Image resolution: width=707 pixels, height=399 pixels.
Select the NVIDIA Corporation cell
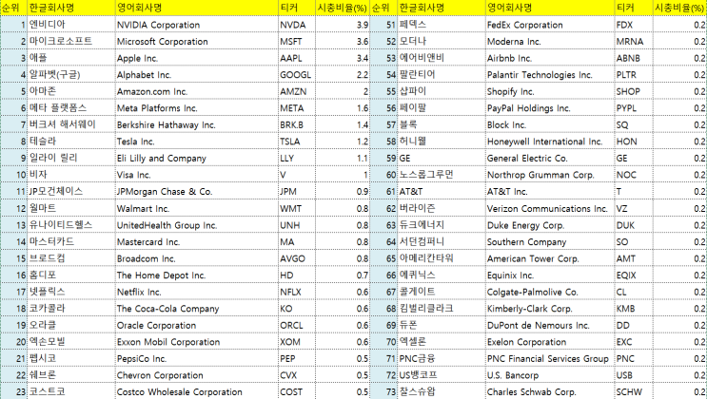(197, 25)
